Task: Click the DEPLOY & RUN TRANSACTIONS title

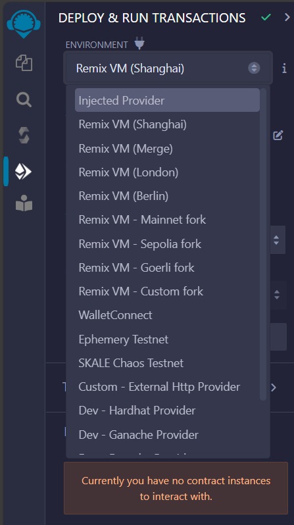Action: click(152, 18)
